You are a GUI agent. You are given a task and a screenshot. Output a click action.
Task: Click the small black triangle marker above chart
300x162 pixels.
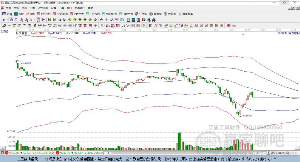click(243, 35)
